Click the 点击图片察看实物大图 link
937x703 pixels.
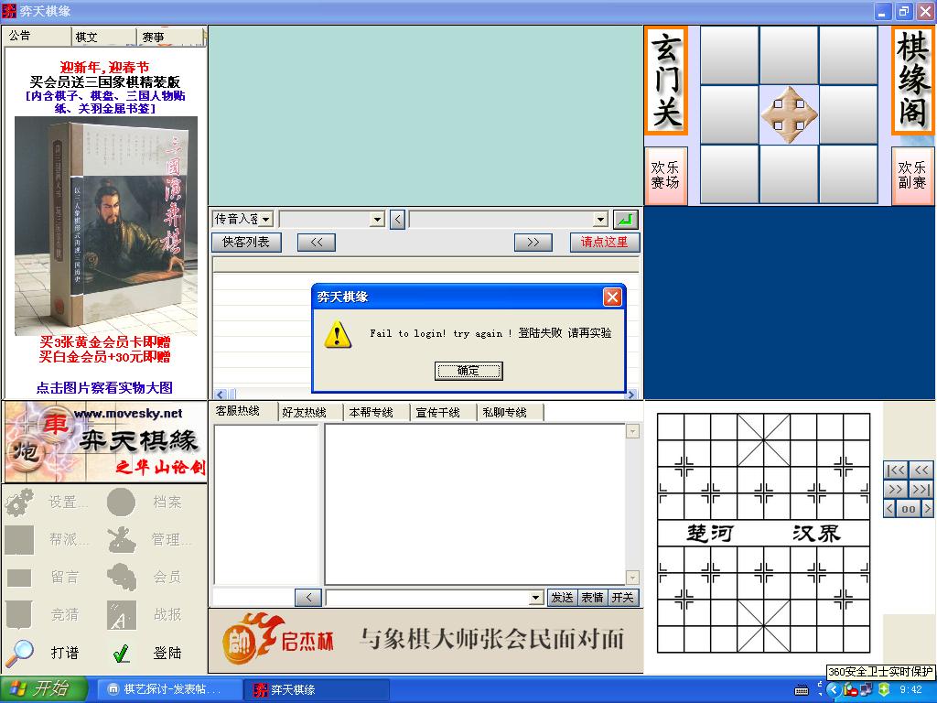coord(104,387)
